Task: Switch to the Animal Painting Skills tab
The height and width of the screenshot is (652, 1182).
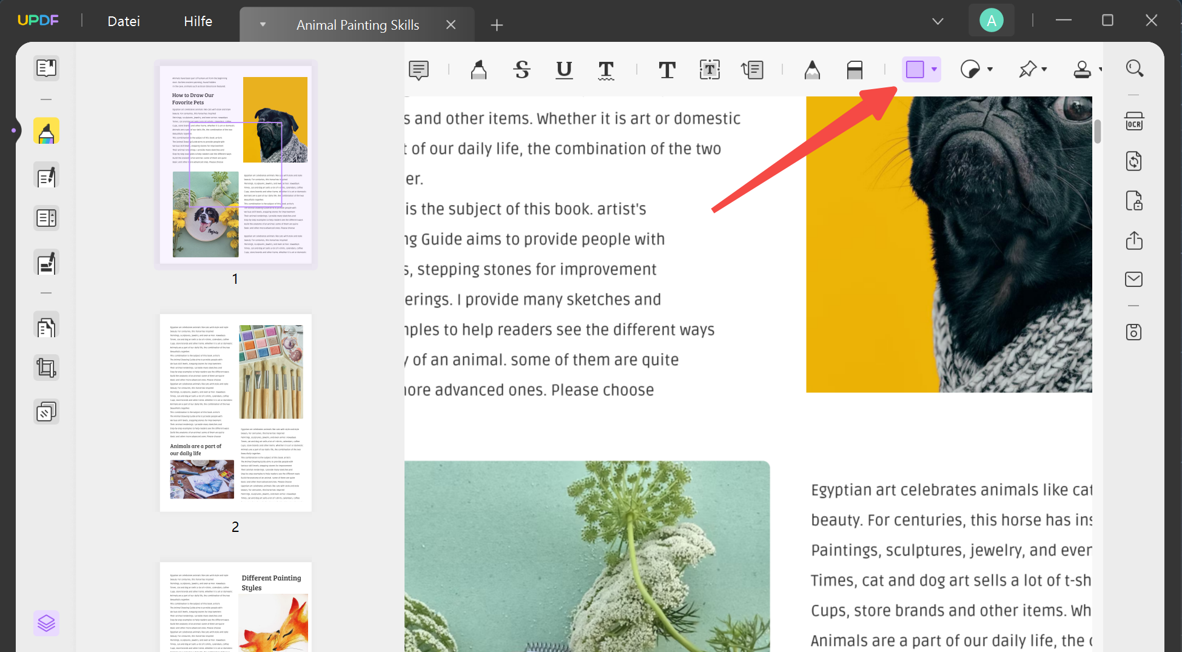Action: click(357, 25)
